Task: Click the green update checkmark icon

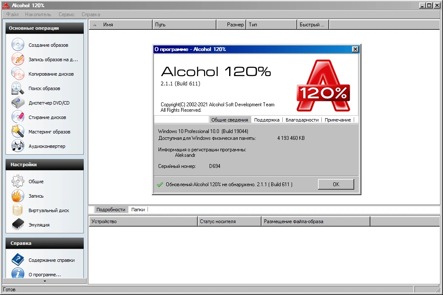Action: [160, 184]
